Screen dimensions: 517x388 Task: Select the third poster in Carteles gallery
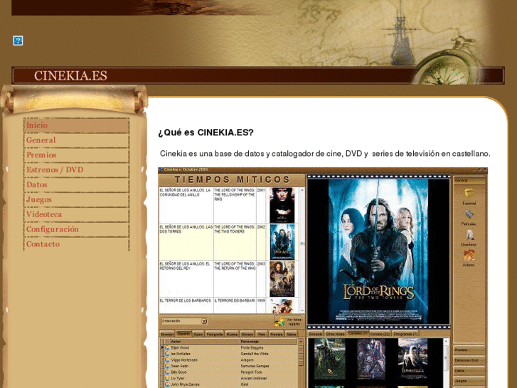coord(412,359)
